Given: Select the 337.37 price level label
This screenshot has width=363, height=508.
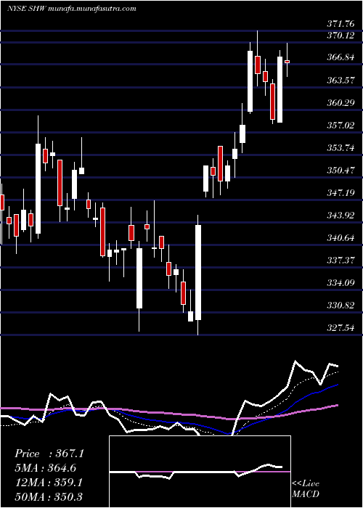Looking at the screenshot, I should coord(342,260).
